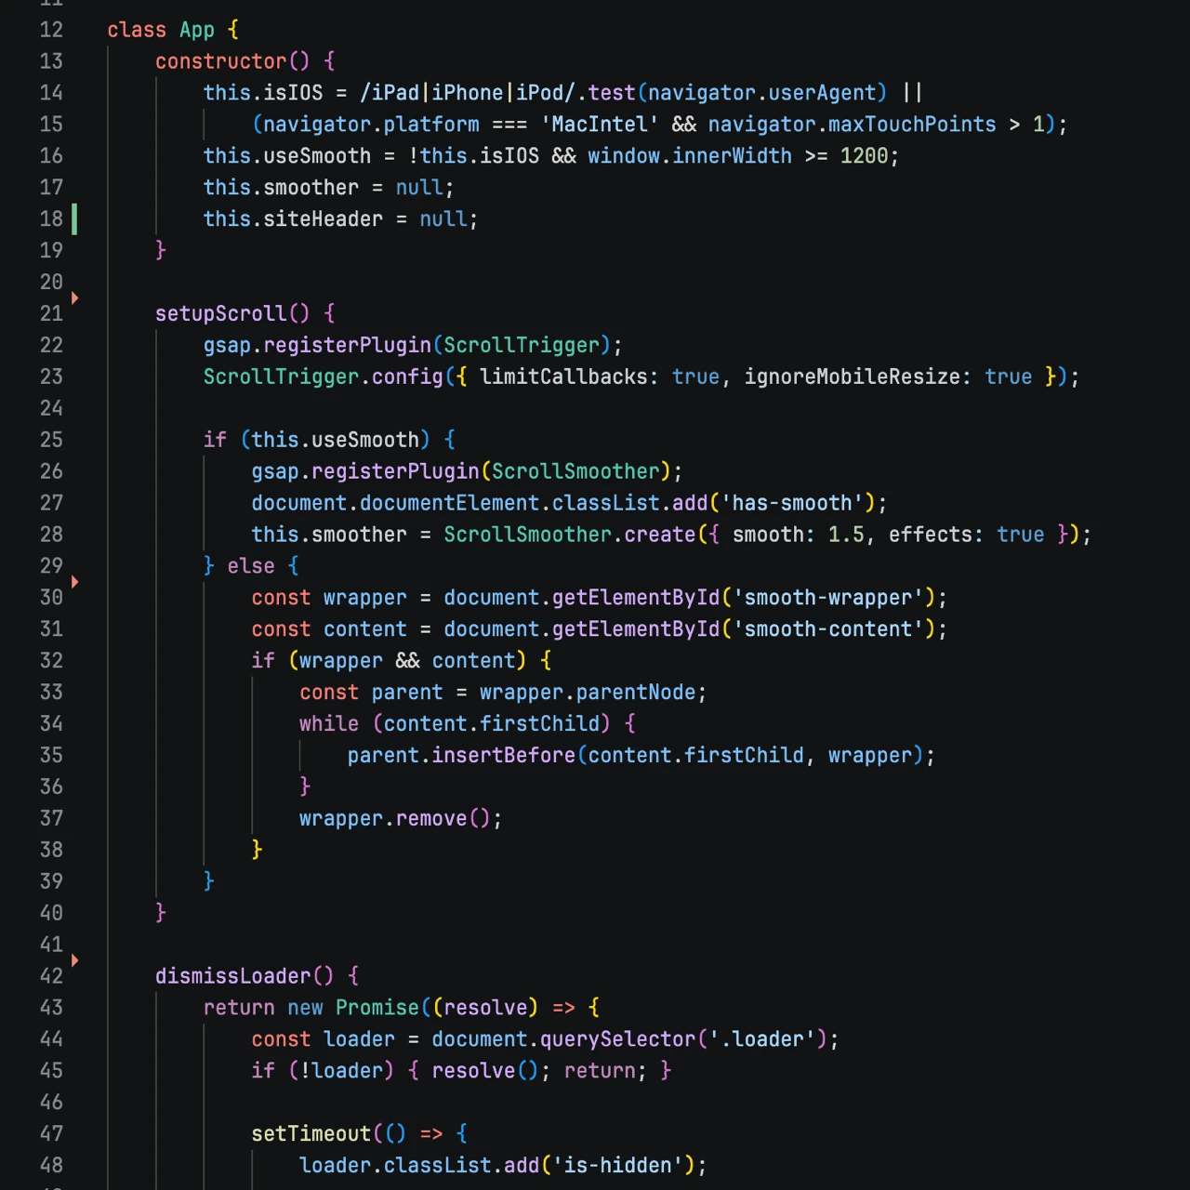Click the 'effects' property on line 28
The image size is (1190, 1190).
tap(931, 535)
